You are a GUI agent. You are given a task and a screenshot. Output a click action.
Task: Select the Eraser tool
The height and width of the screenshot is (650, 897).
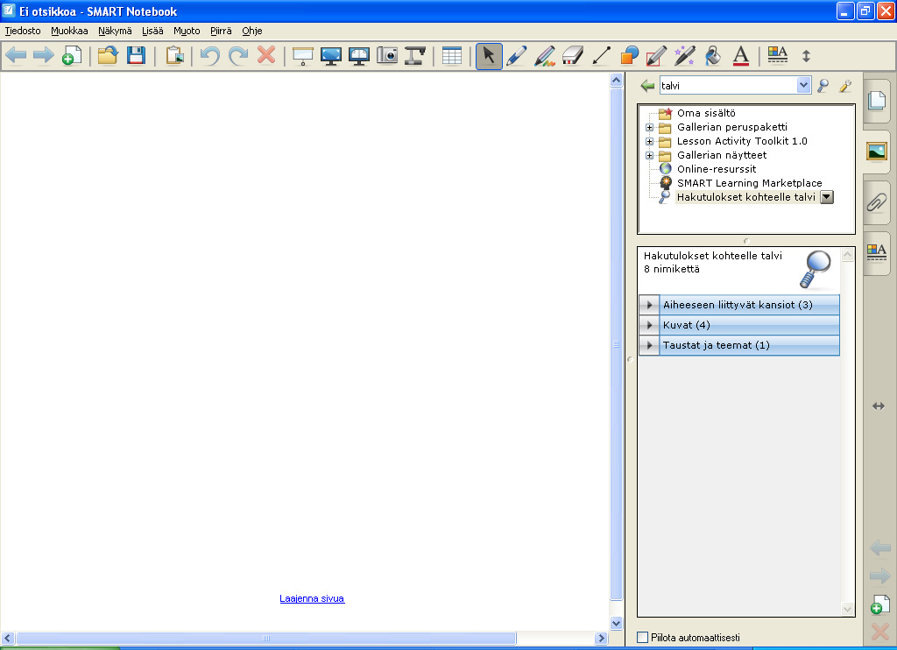tap(573, 55)
